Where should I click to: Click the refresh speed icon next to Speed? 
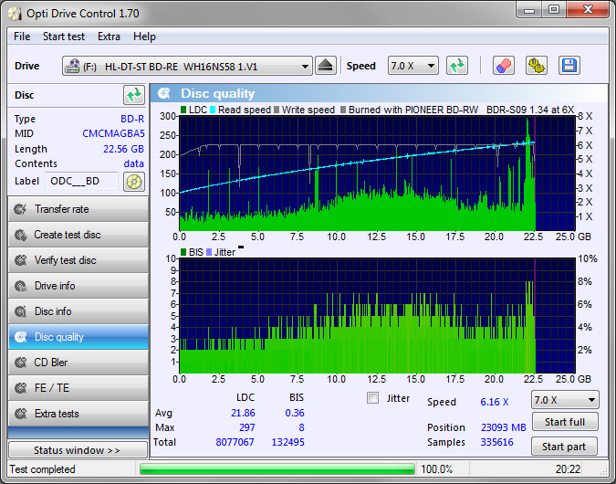(457, 66)
